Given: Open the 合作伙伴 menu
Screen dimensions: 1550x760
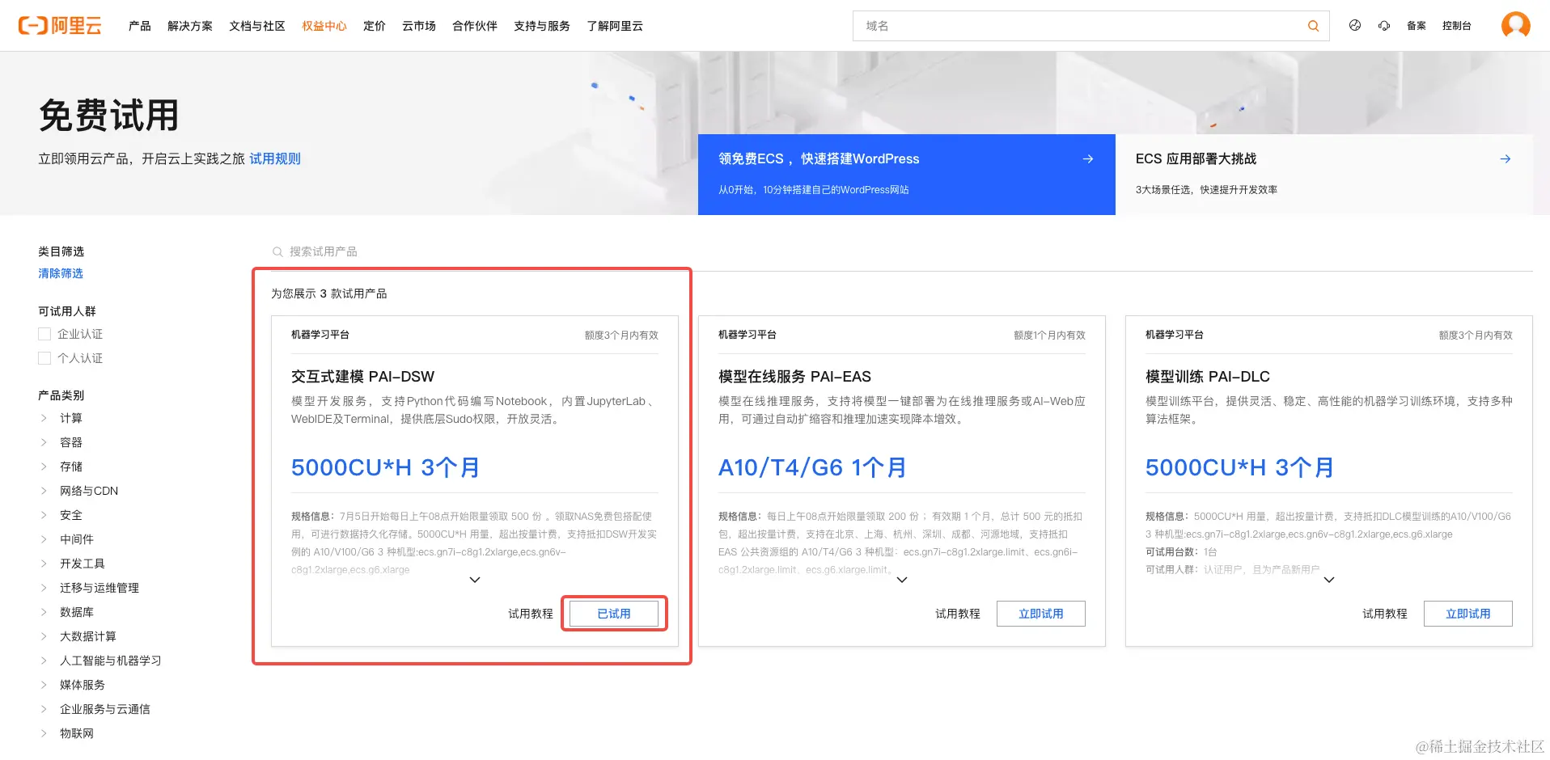Looking at the screenshot, I should coord(475,26).
